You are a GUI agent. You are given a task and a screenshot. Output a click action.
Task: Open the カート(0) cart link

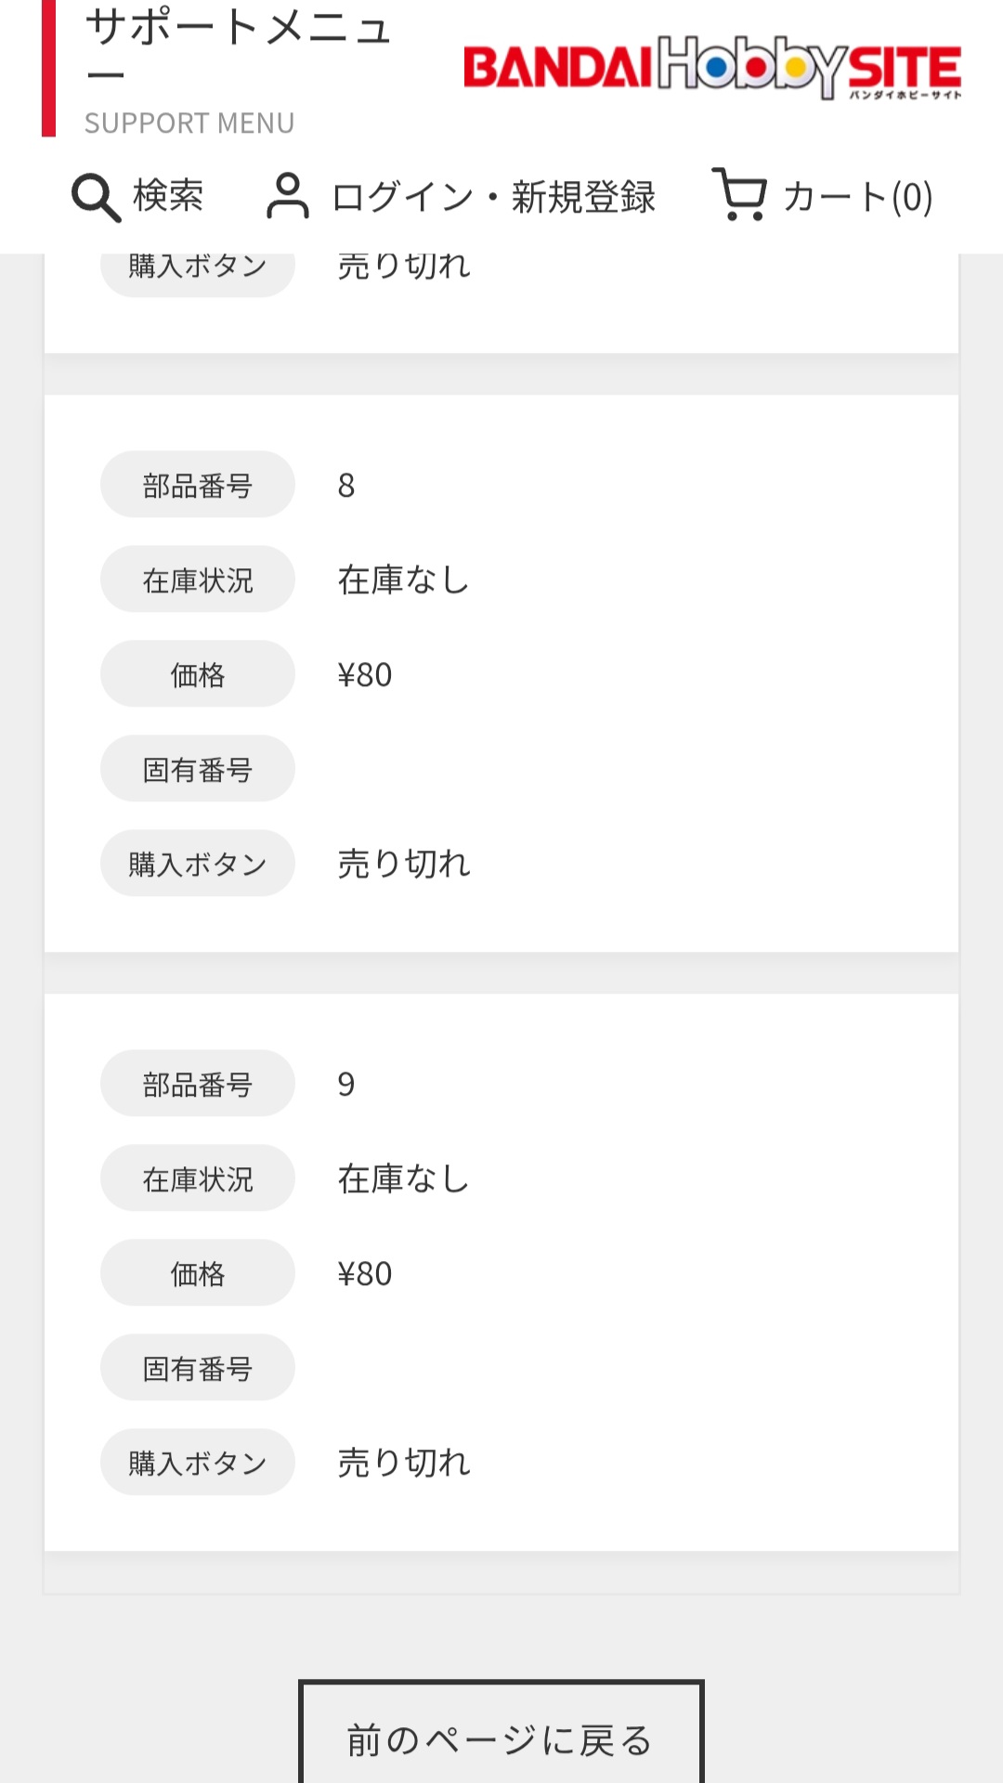[x=857, y=197]
